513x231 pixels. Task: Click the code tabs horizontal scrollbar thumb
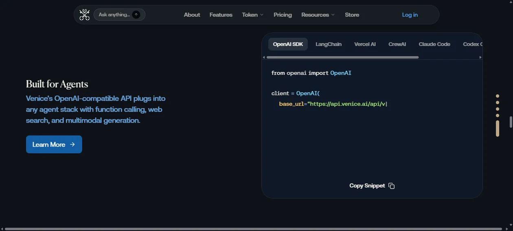342,57
